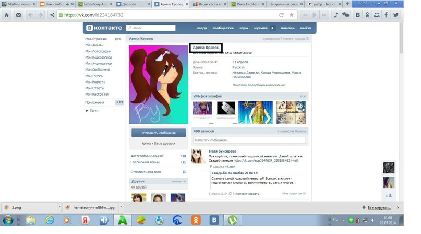Click the Moi Mir smiley icon in toolbar

377,15
